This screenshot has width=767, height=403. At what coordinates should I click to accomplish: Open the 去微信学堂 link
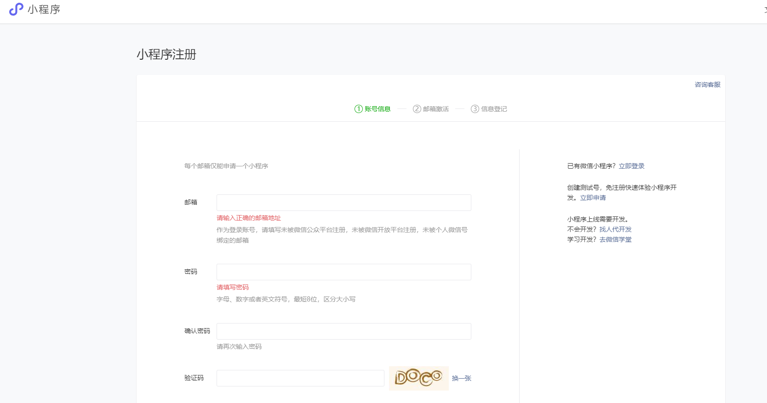pos(615,239)
